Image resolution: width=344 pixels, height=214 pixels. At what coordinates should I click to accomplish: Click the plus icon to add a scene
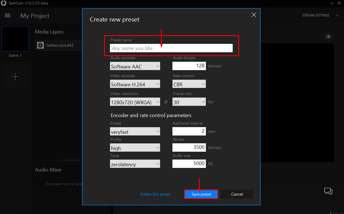15,77
